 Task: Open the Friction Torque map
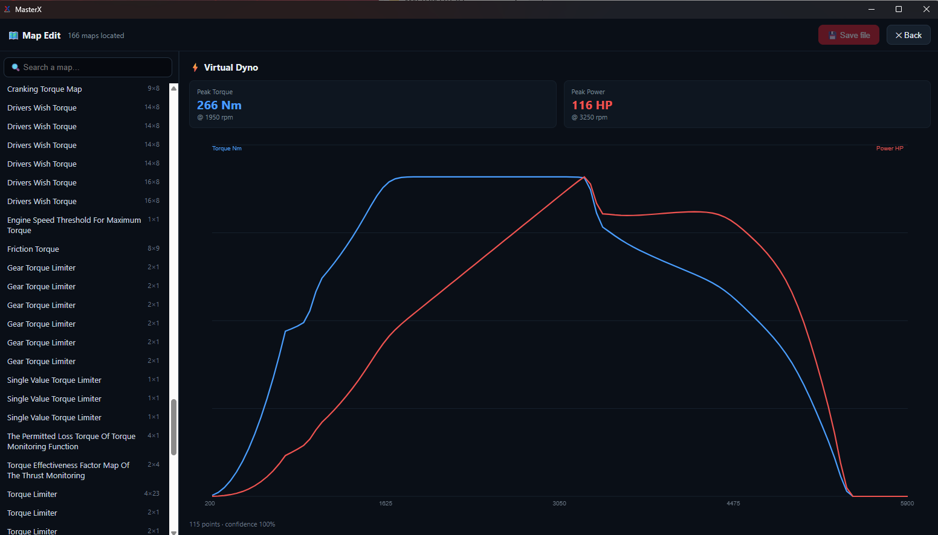(83, 249)
